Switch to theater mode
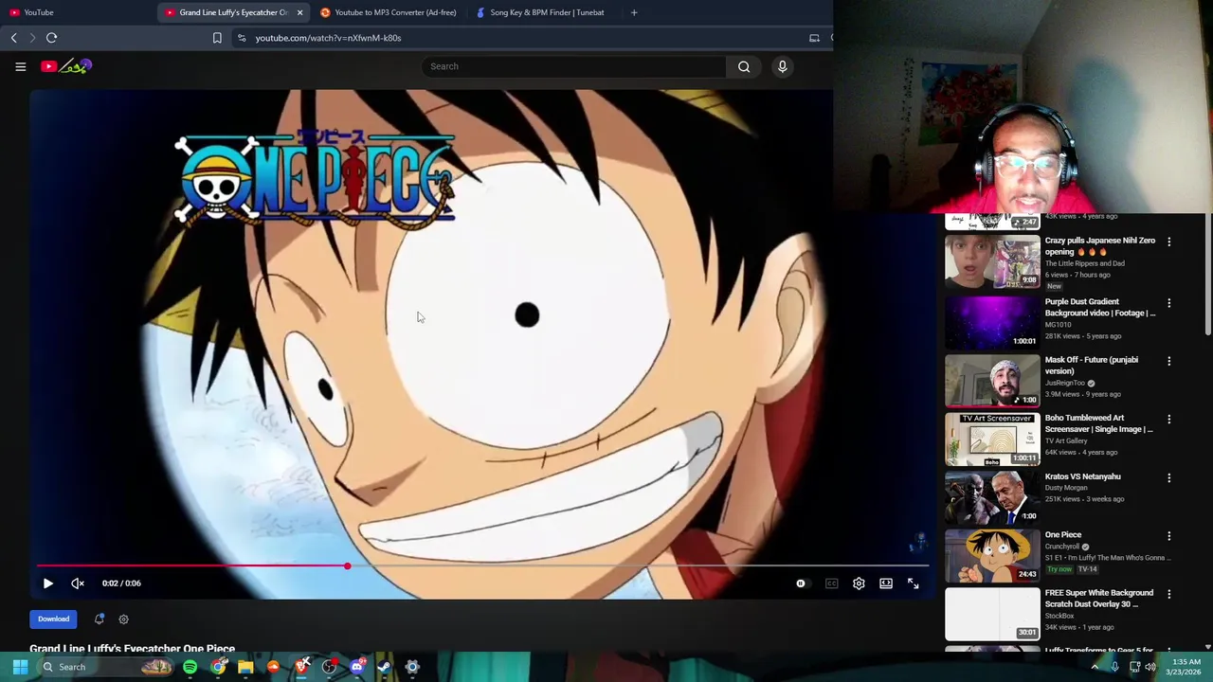Screen dimensions: 1213x682 point(886,583)
